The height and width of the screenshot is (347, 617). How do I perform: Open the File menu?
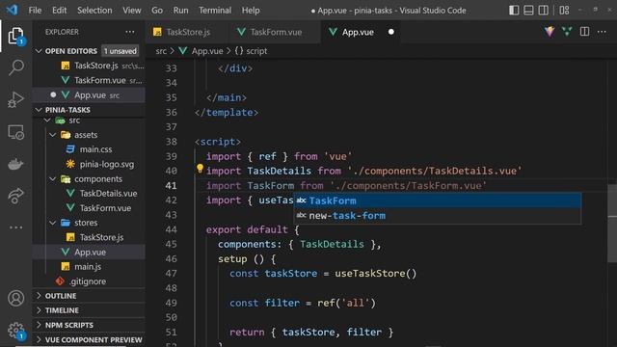[35, 11]
